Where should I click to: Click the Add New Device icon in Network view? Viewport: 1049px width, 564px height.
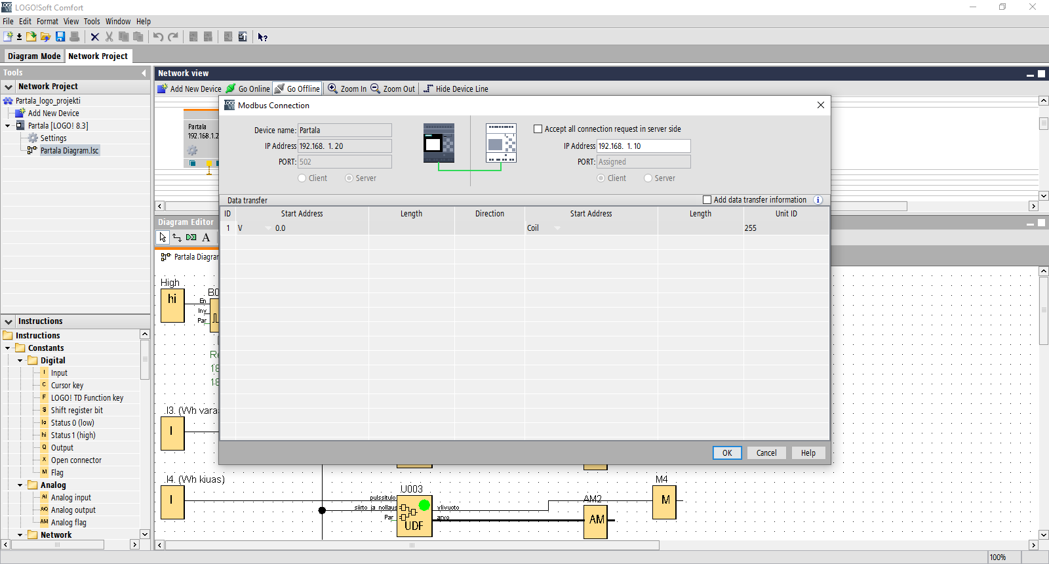[x=163, y=89]
